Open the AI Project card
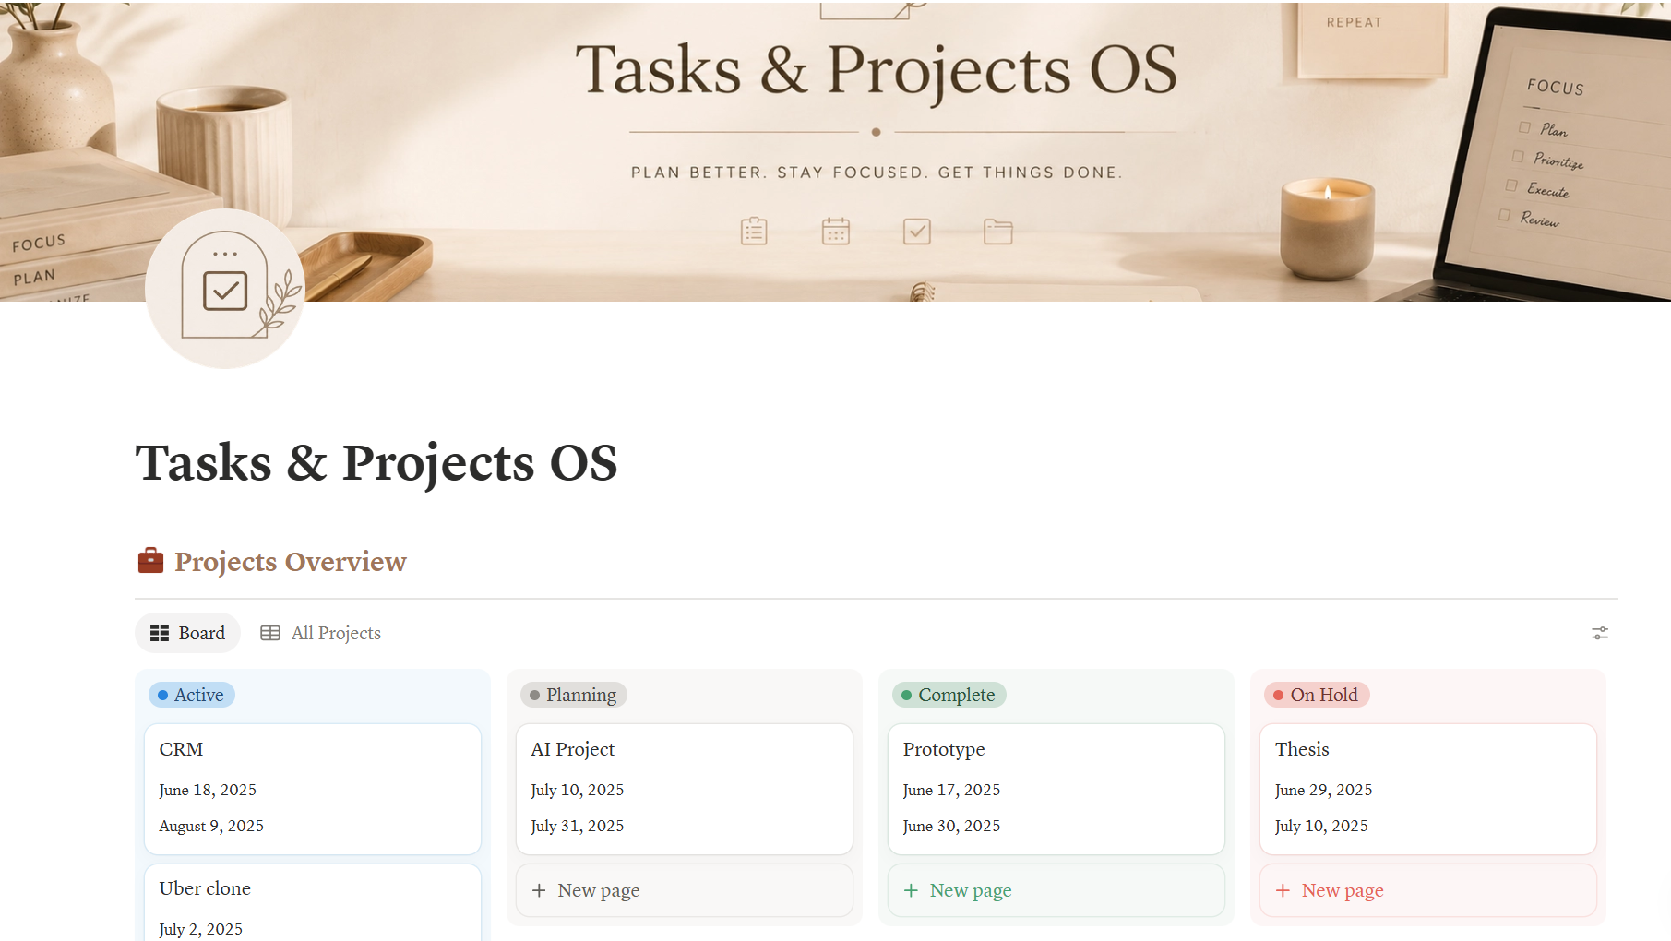Viewport: 1671px width, 941px height. pyautogui.click(x=685, y=789)
